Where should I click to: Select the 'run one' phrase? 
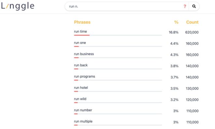click(x=80, y=43)
